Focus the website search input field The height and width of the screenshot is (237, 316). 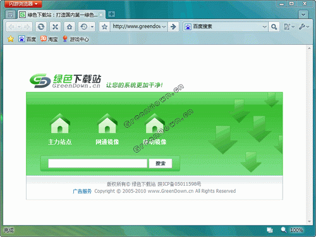tap(97, 163)
